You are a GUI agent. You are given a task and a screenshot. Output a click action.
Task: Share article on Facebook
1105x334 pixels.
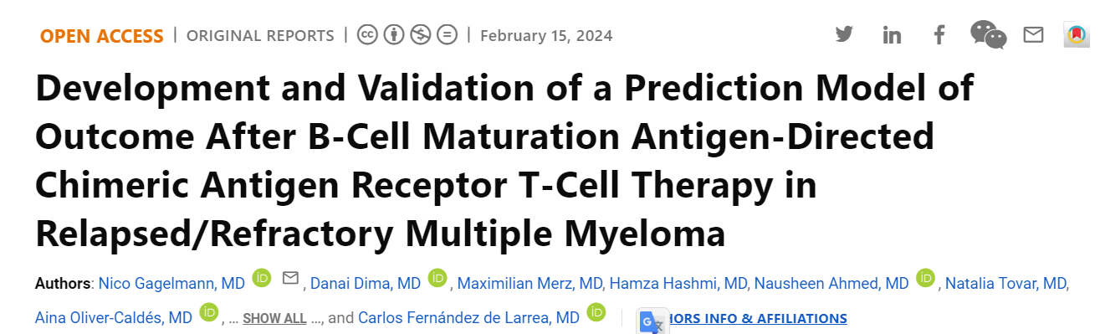939,35
